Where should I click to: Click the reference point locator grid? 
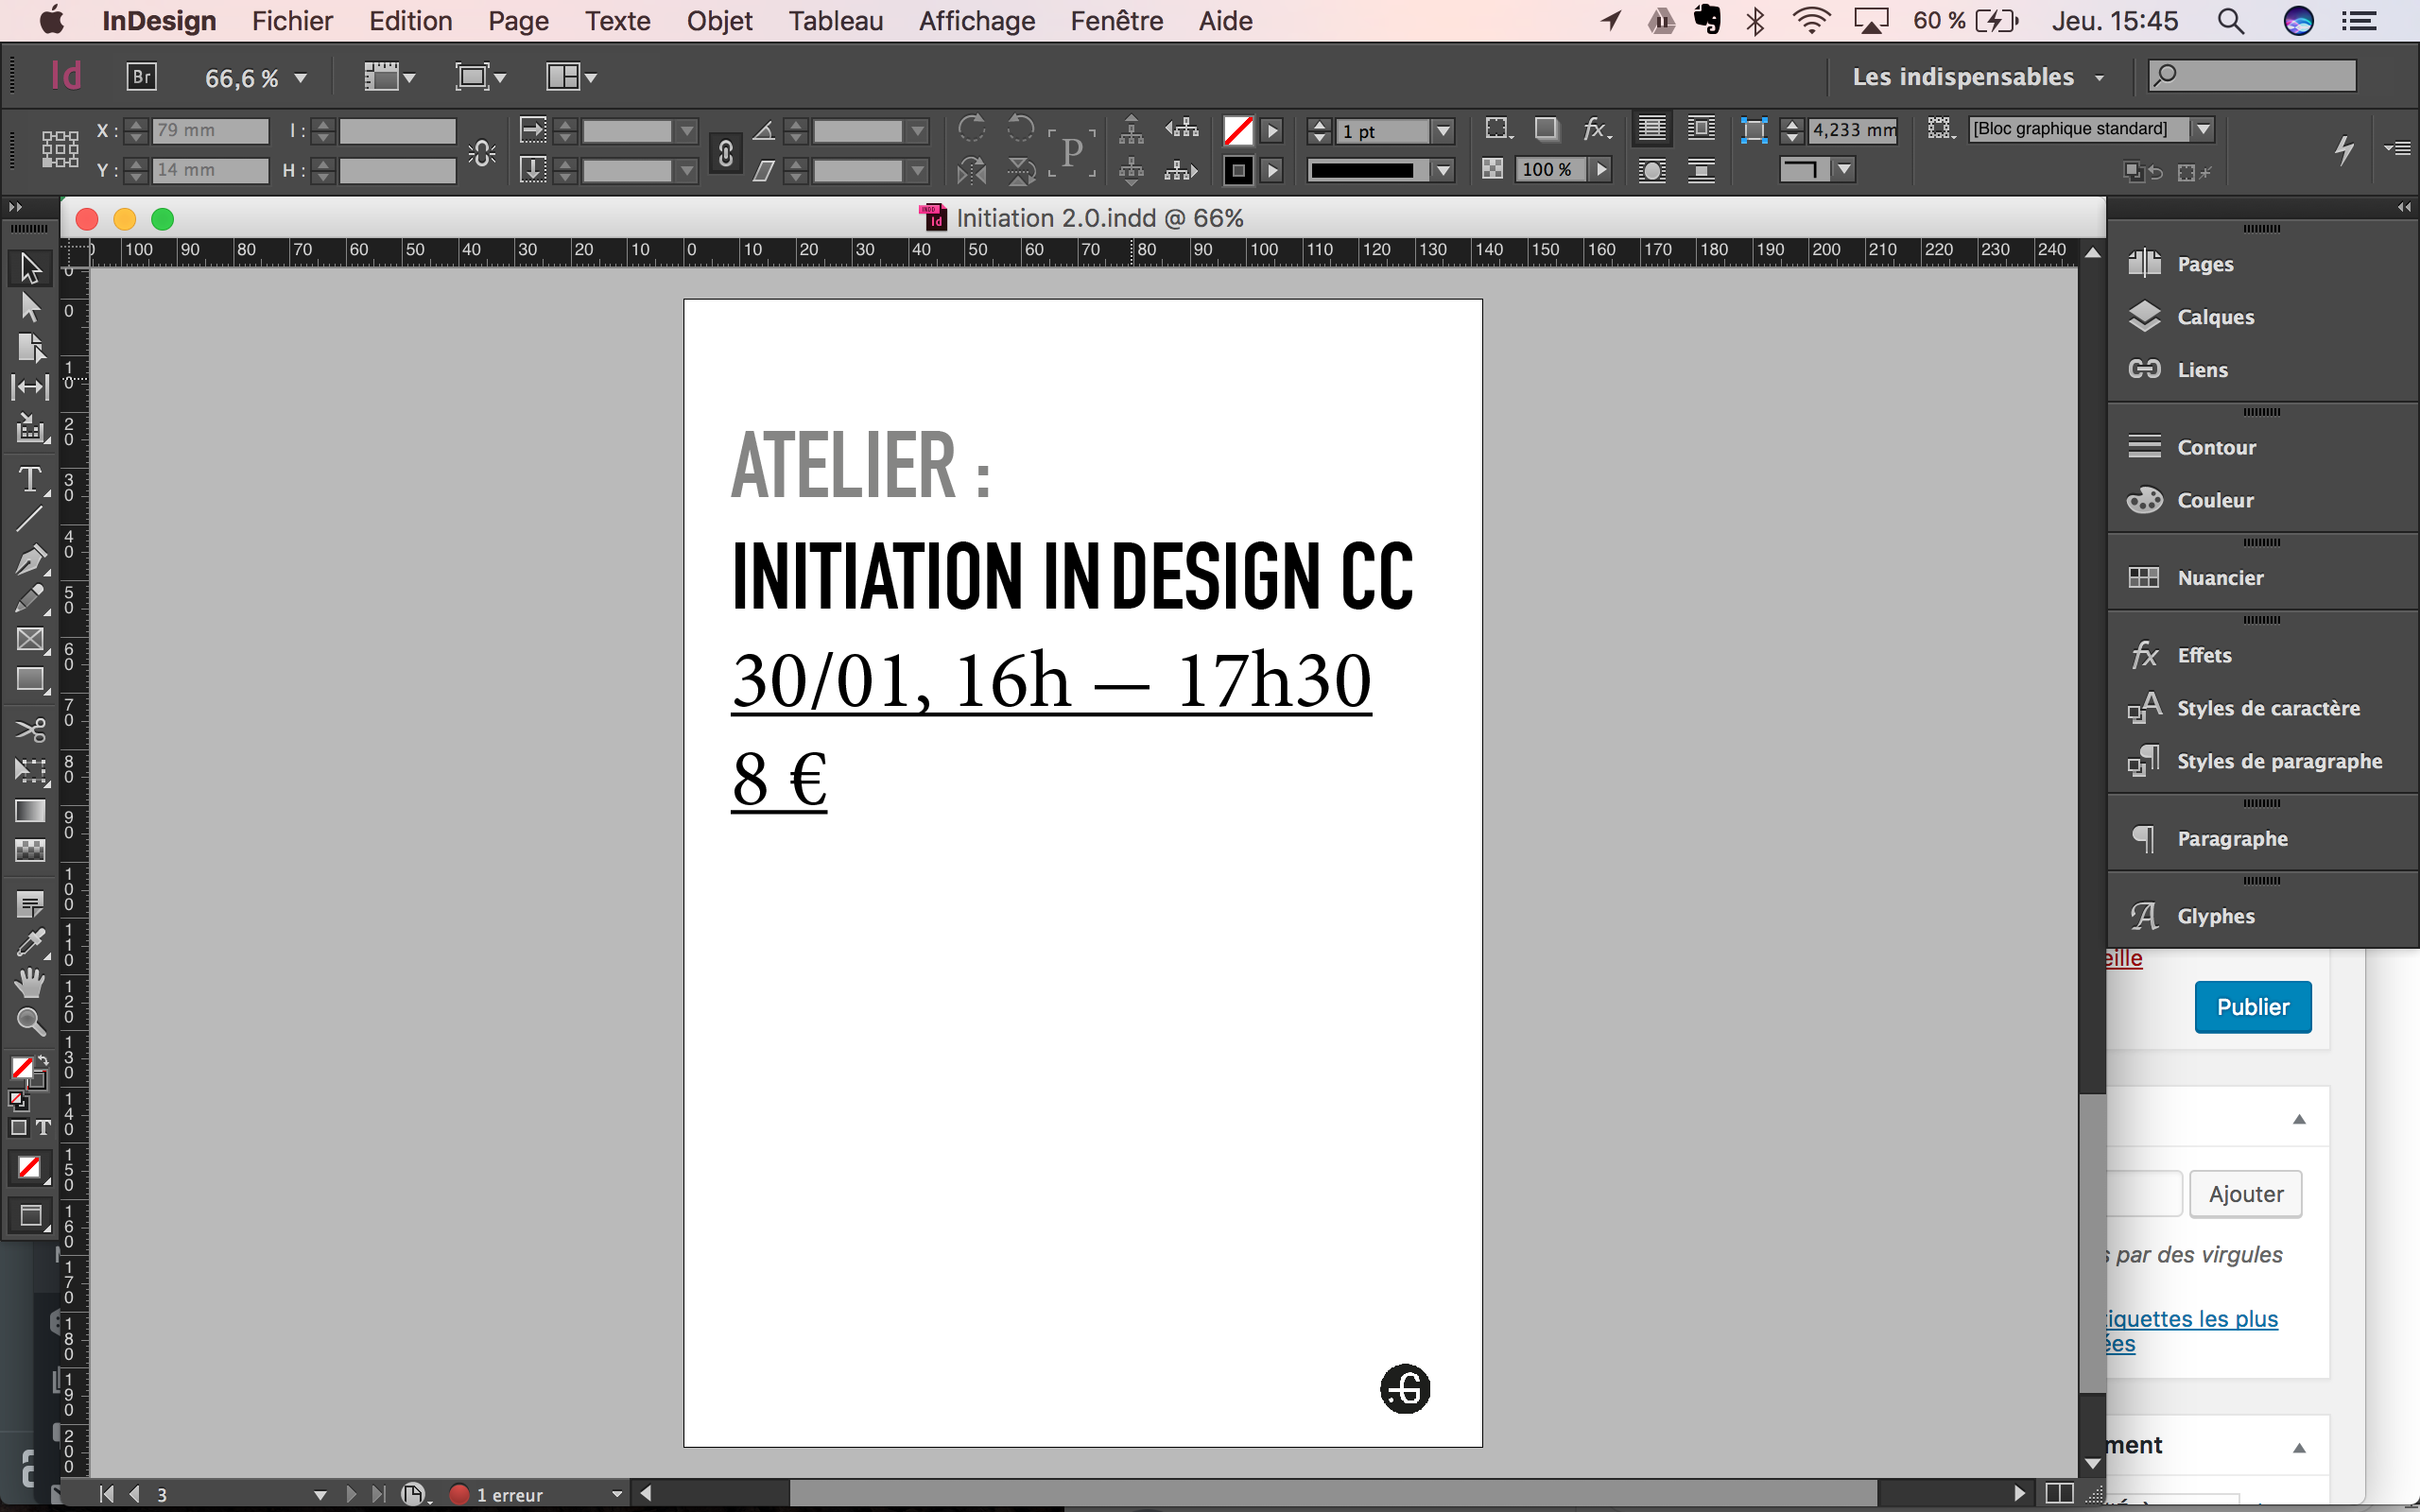(x=60, y=150)
